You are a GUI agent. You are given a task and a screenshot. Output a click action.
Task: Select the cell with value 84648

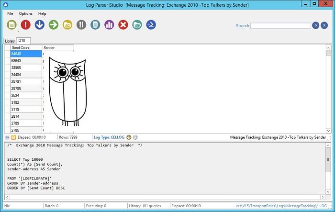click(26, 54)
